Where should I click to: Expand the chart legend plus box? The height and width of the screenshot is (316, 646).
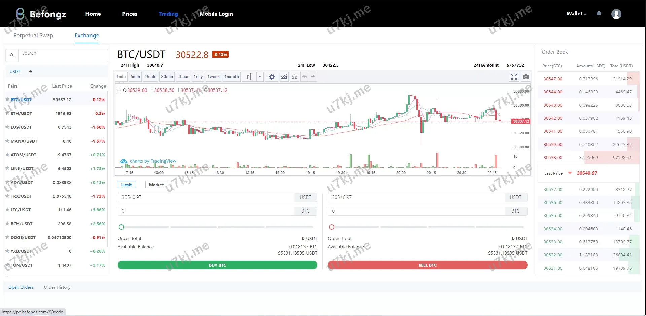(119, 90)
